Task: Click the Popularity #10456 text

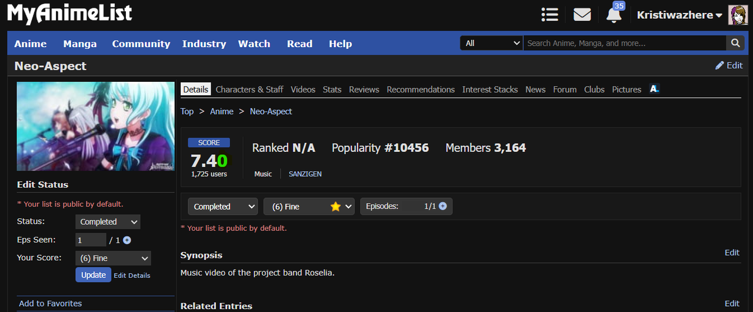Action: [380, 148]
